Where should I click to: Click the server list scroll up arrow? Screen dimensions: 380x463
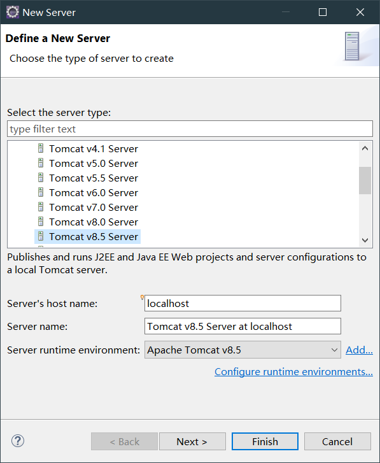(x=365, y=148)
